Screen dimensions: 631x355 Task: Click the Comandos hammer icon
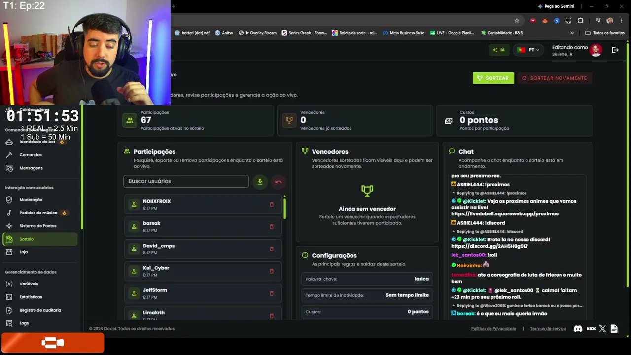pyautogui.click(x=9, y=155)
